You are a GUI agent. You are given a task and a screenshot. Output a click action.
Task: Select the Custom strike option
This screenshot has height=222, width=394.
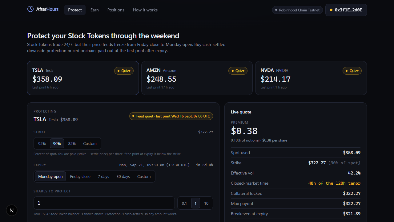90,143
